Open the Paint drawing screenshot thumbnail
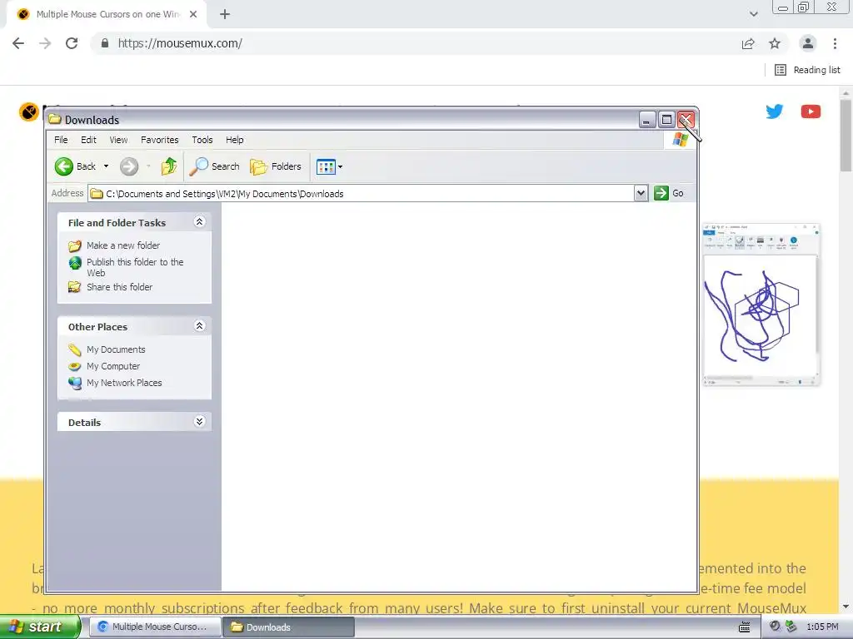 point(761,305)
